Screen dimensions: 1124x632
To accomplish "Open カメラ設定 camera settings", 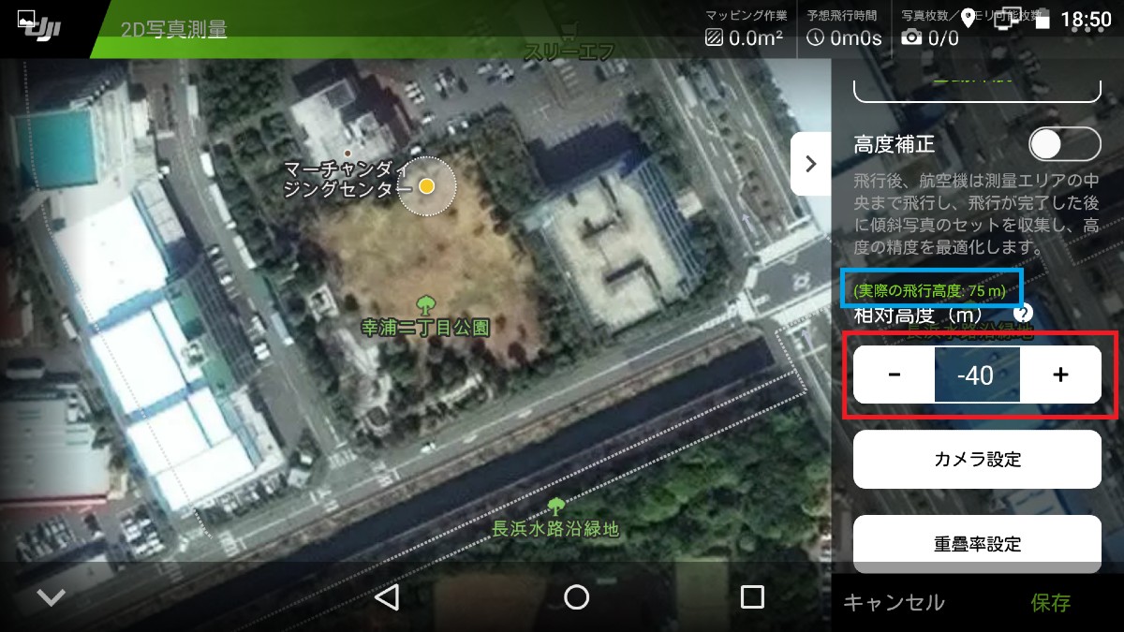I will (x=977, y=460).
